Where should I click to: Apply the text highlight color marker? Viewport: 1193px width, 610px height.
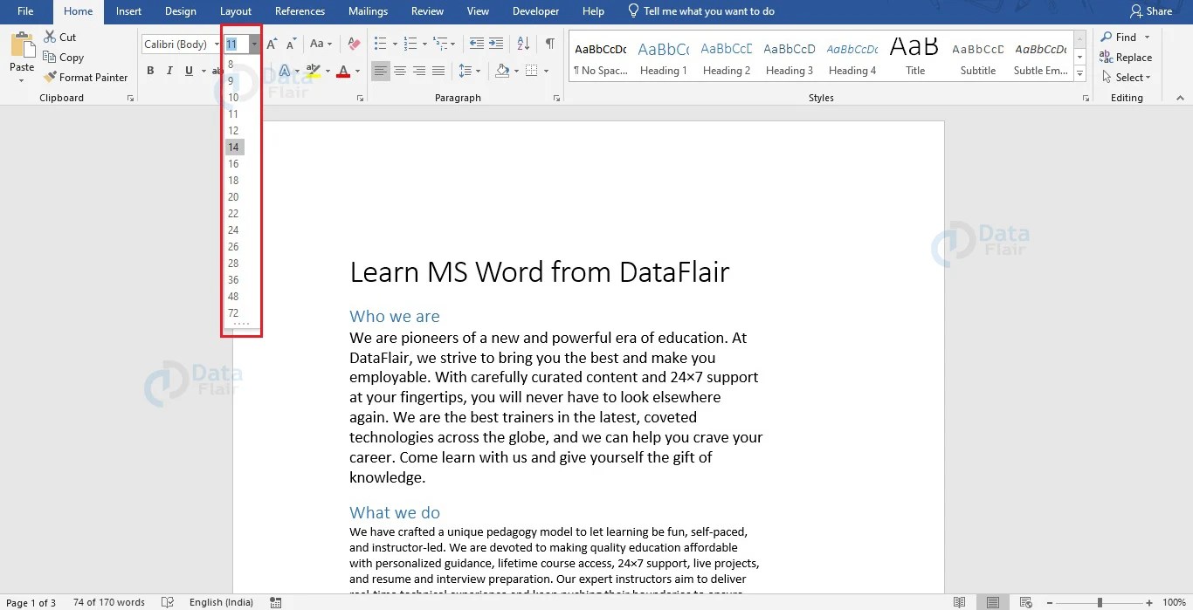pos(313,71)
